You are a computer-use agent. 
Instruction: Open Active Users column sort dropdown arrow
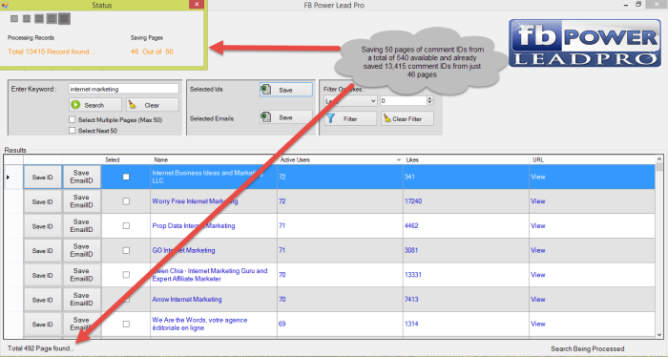399,160
